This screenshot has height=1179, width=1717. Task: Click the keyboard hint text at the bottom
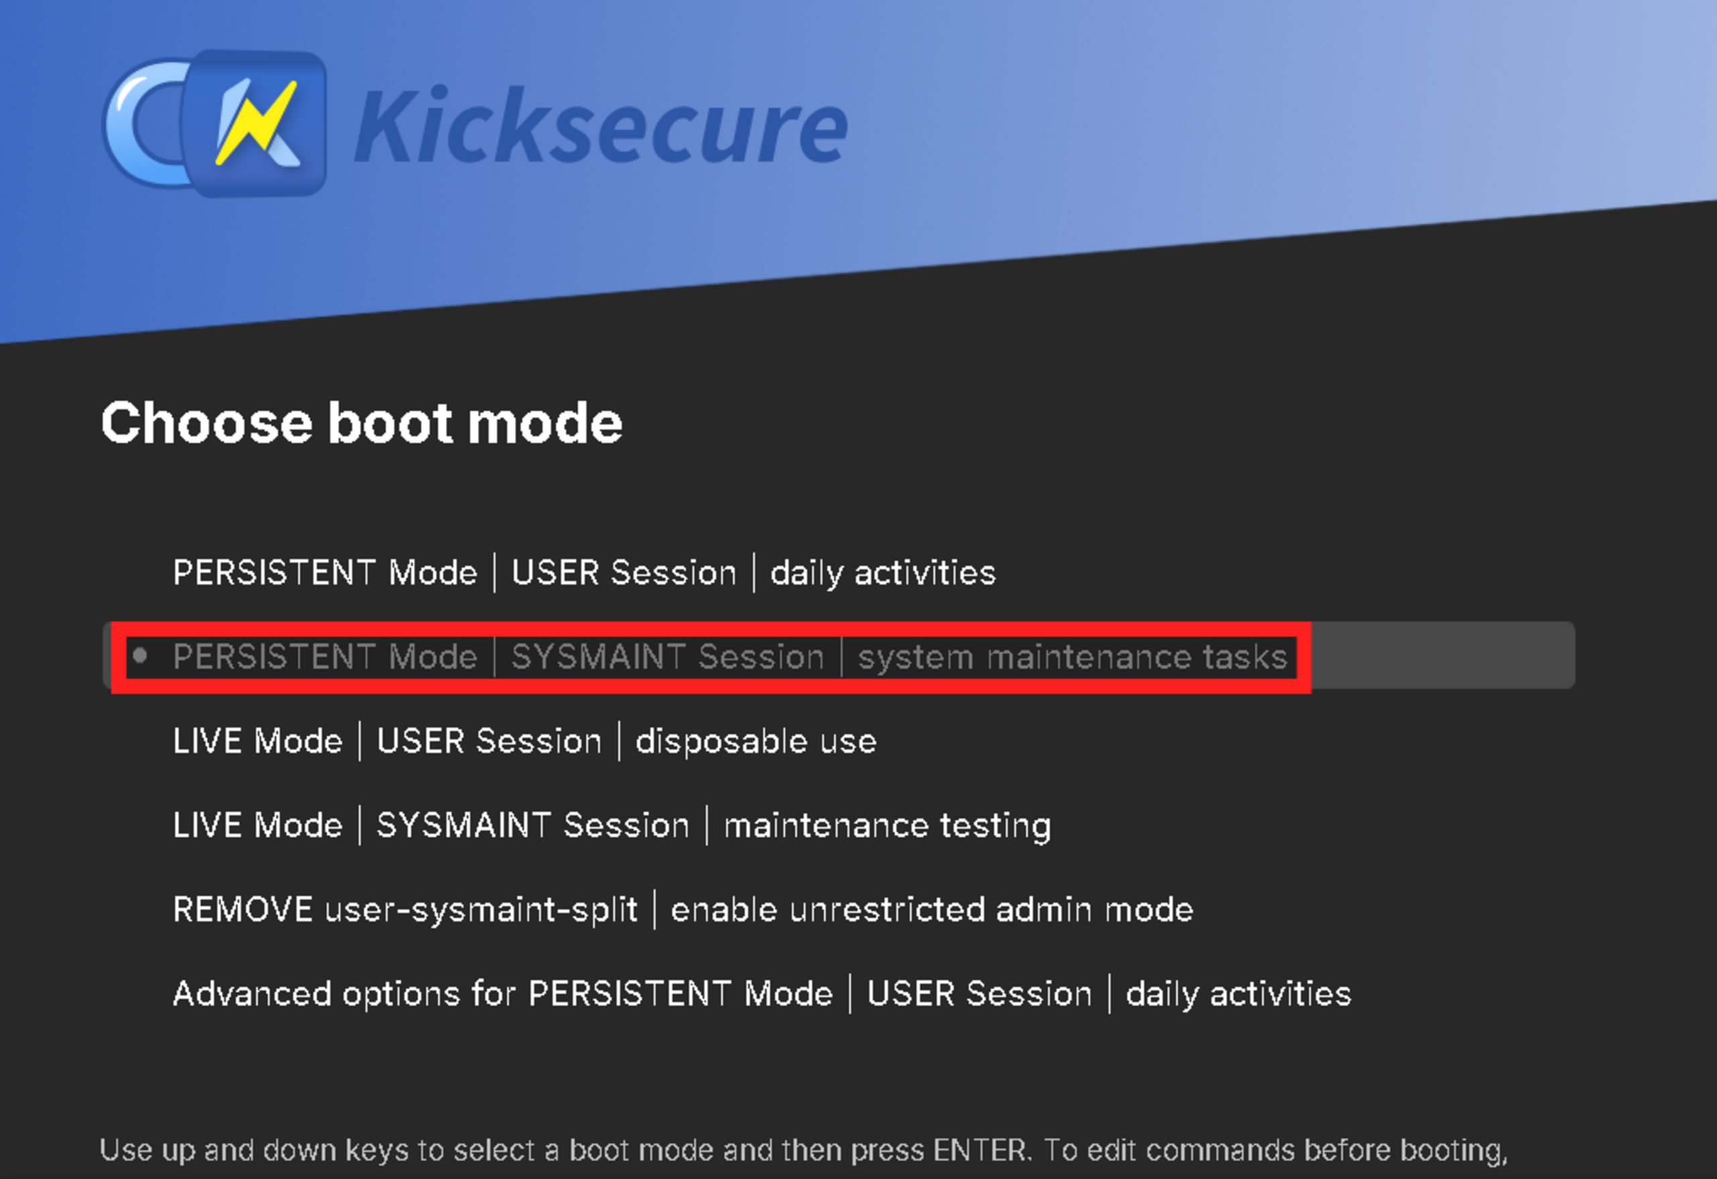(x=803, y=1150)
